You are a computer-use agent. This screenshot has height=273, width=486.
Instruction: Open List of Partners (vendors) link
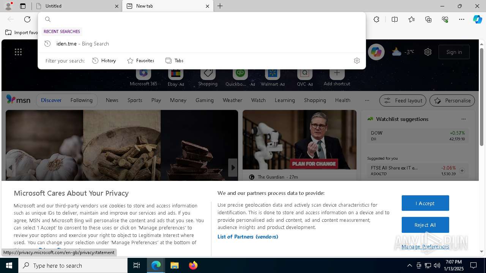click(x=248, y=237)
